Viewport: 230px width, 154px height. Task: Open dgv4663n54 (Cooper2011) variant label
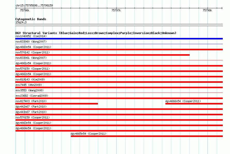click(33, 123)
